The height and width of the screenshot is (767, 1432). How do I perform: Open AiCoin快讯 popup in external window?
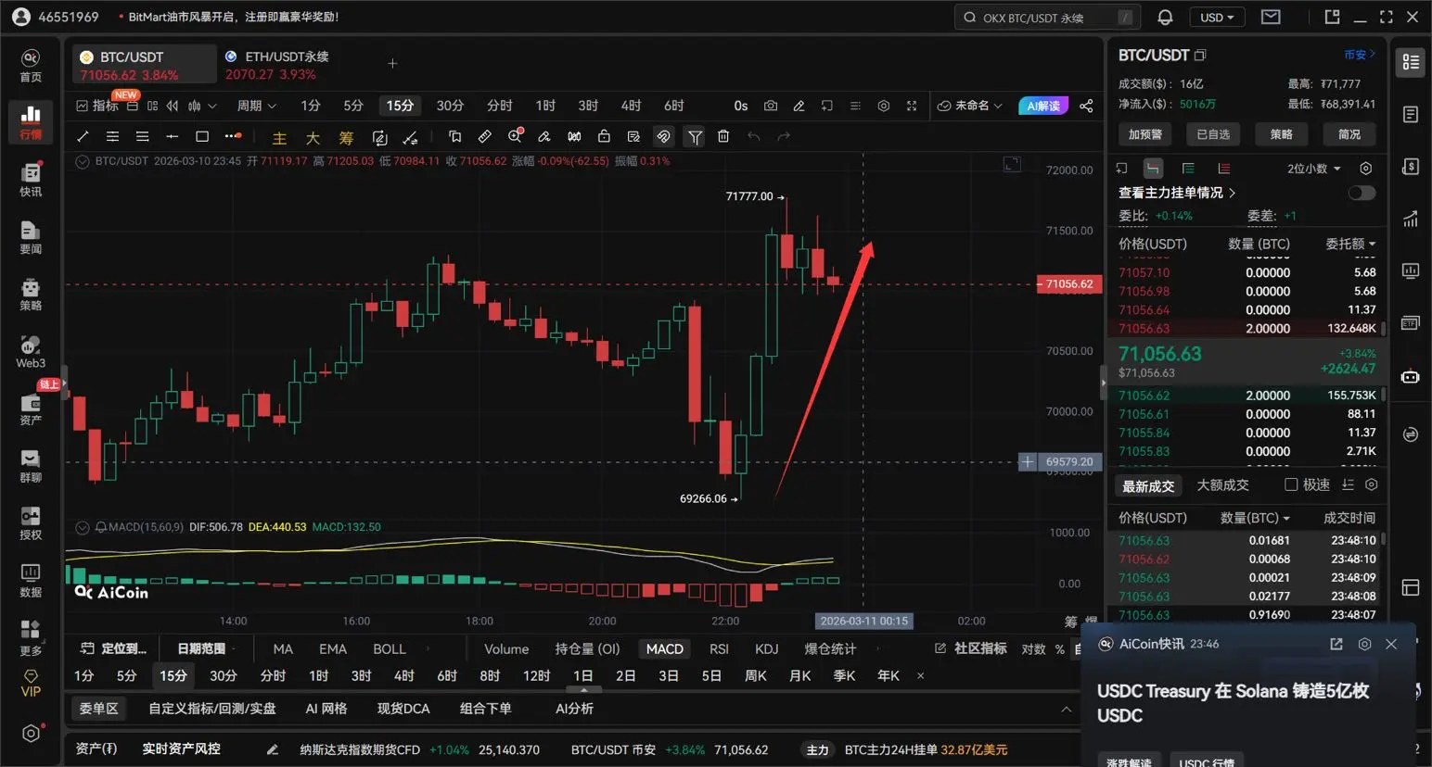(x=1336, y=644)
